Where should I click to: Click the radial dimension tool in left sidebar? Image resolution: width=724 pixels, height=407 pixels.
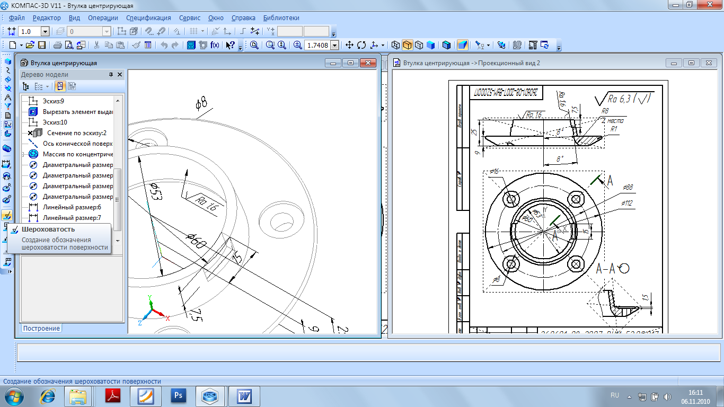click(7, 188)
